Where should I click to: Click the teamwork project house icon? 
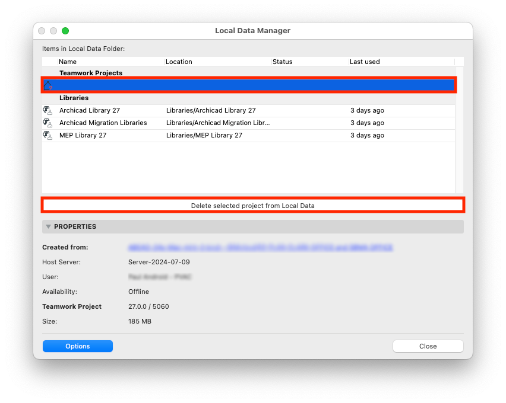point(48,86)
